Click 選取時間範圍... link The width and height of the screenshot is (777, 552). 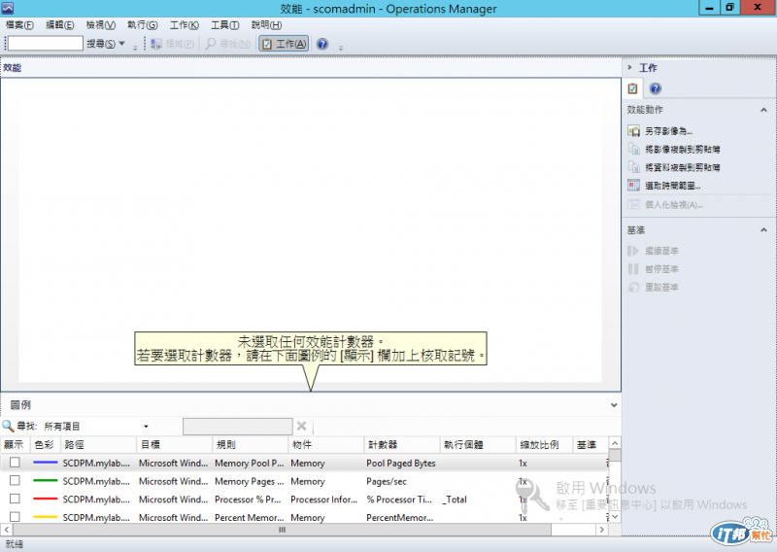(673, 186)
